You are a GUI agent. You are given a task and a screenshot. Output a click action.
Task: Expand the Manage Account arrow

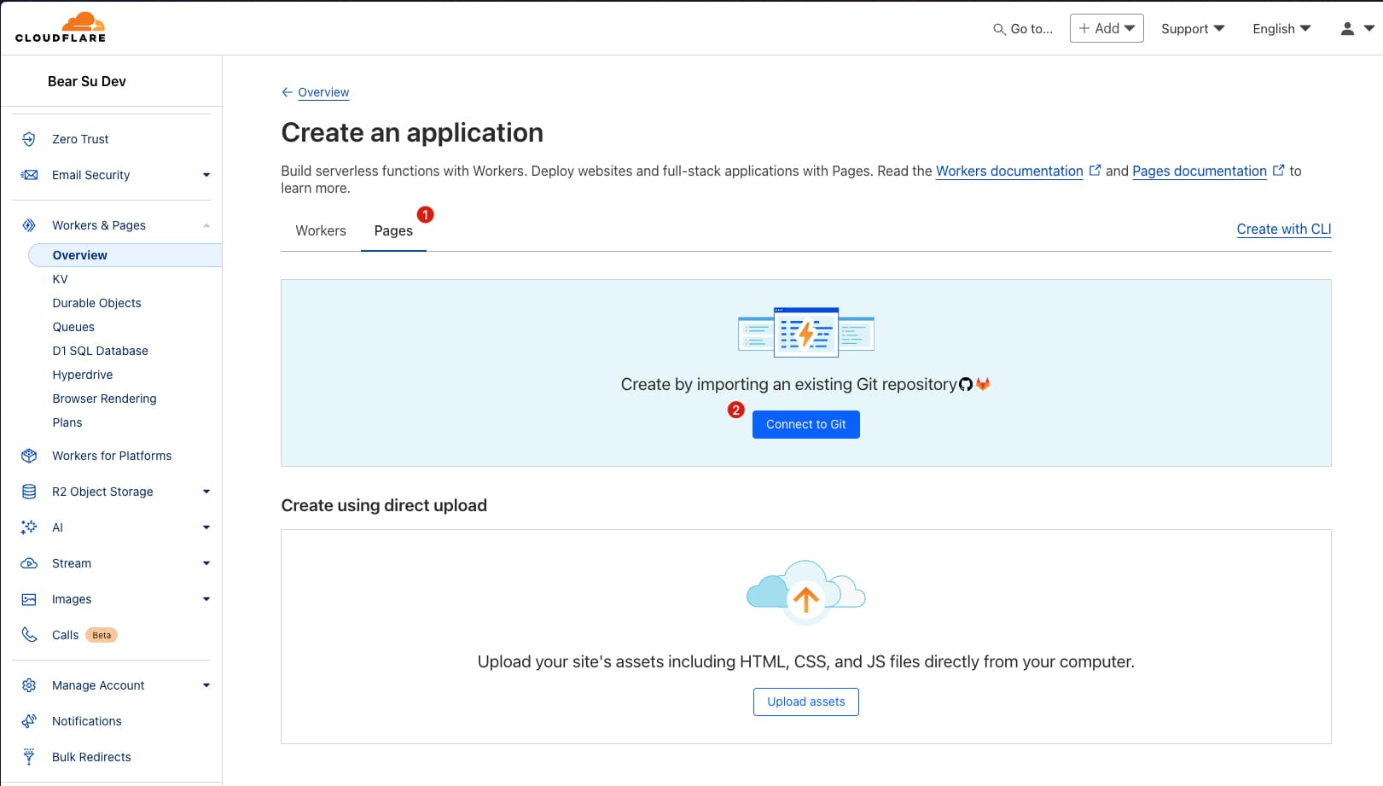coord(206,685)
